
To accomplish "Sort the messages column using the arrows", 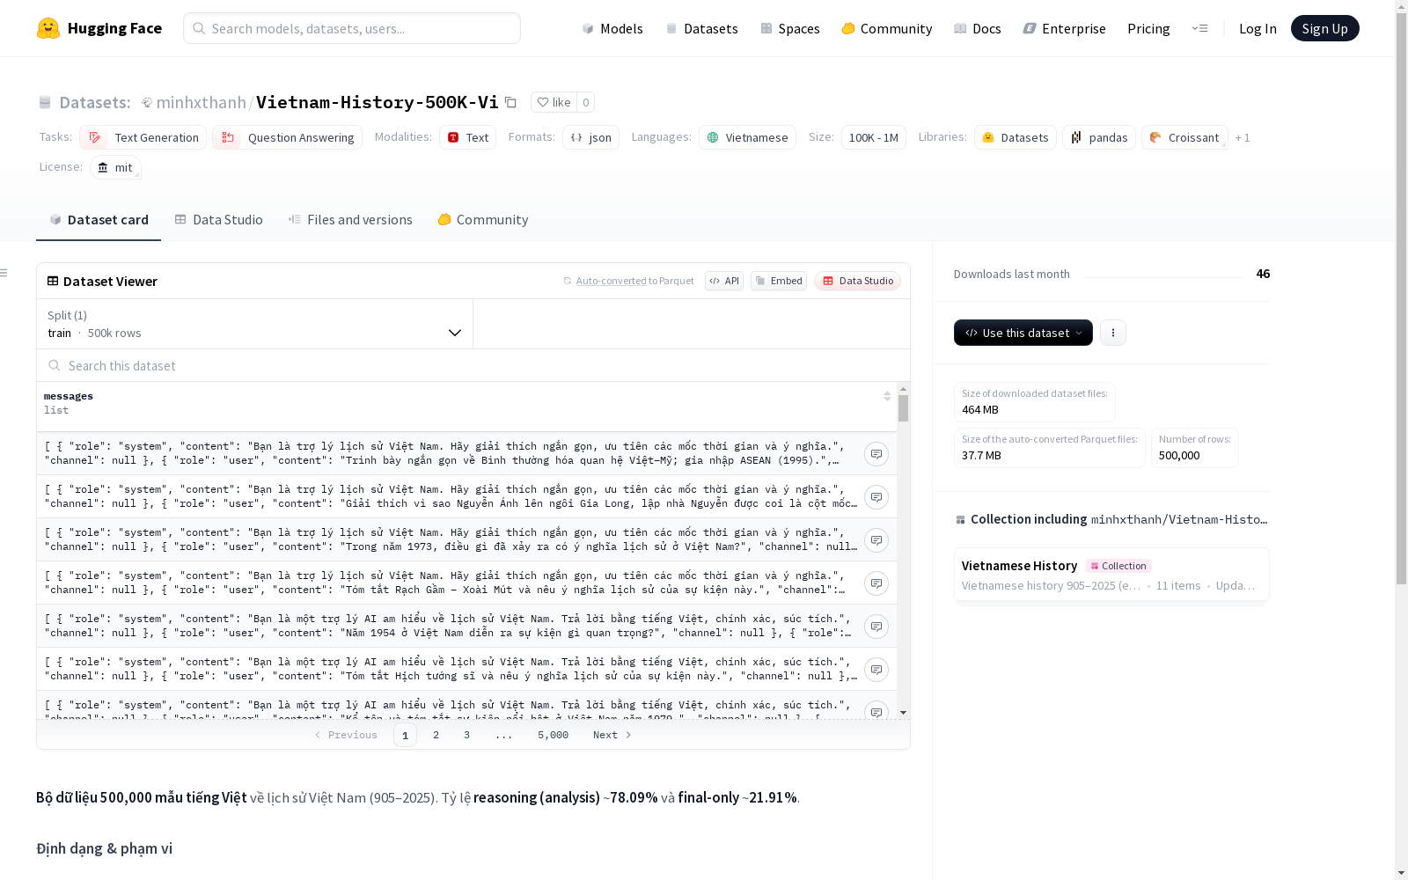I will [x=887, y=396].
